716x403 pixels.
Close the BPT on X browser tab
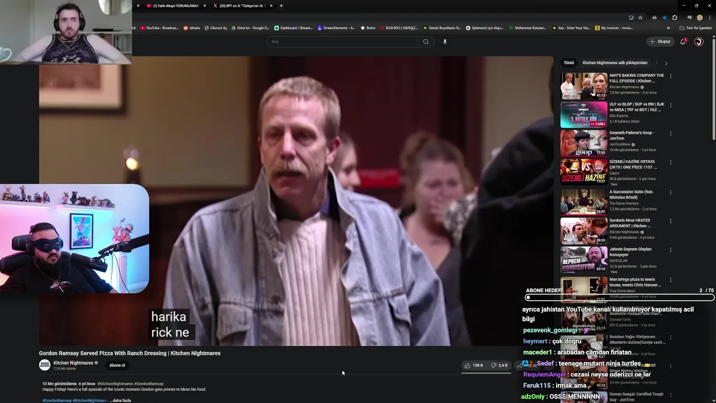271,6
